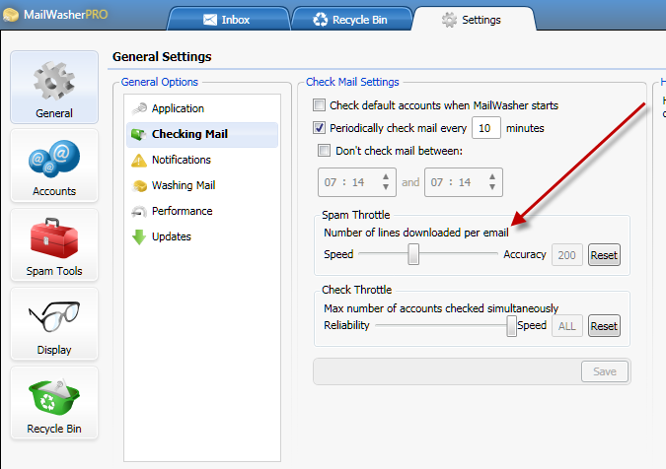The image size is (666, 469).
Task: Open the Display glasses icon
Action: click(54, 316)
